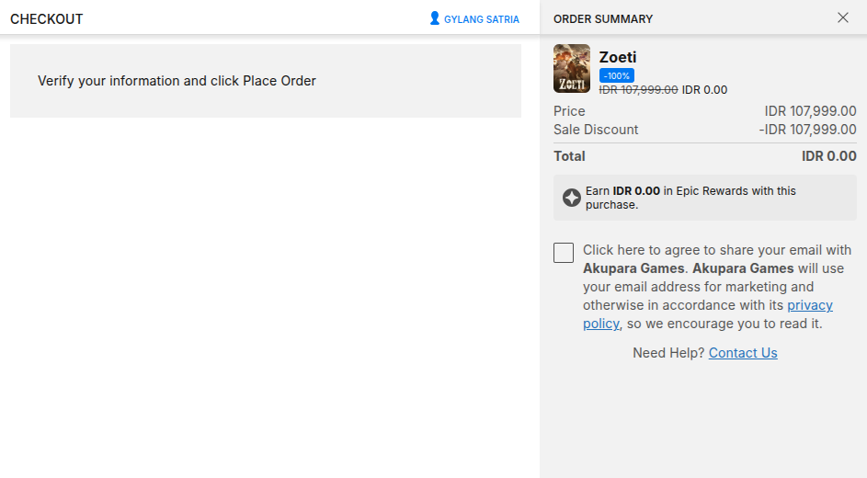Click the Sale Discount label

596,130
